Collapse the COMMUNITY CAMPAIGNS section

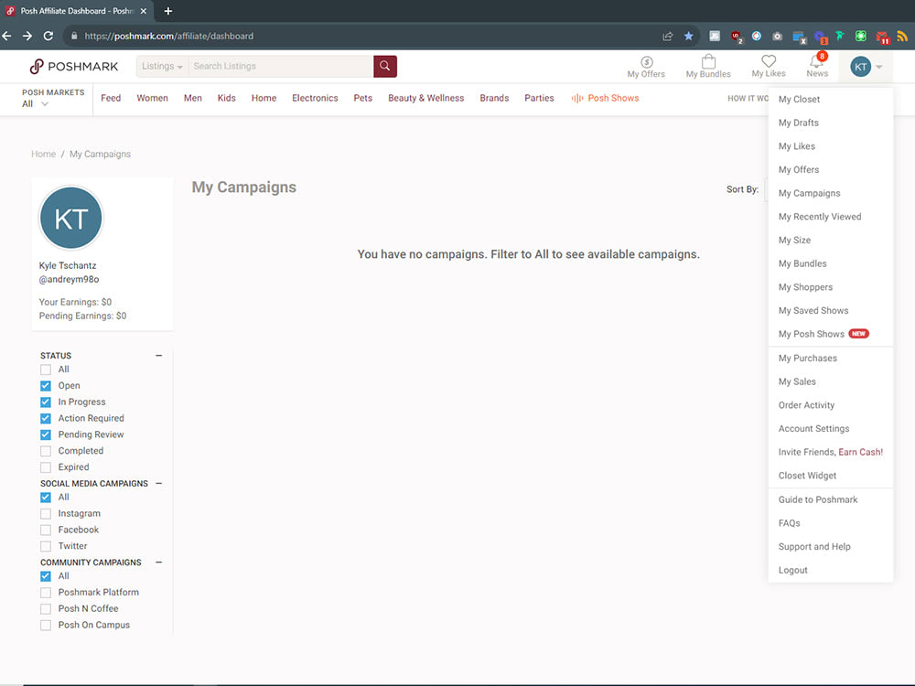coord(158,562)
